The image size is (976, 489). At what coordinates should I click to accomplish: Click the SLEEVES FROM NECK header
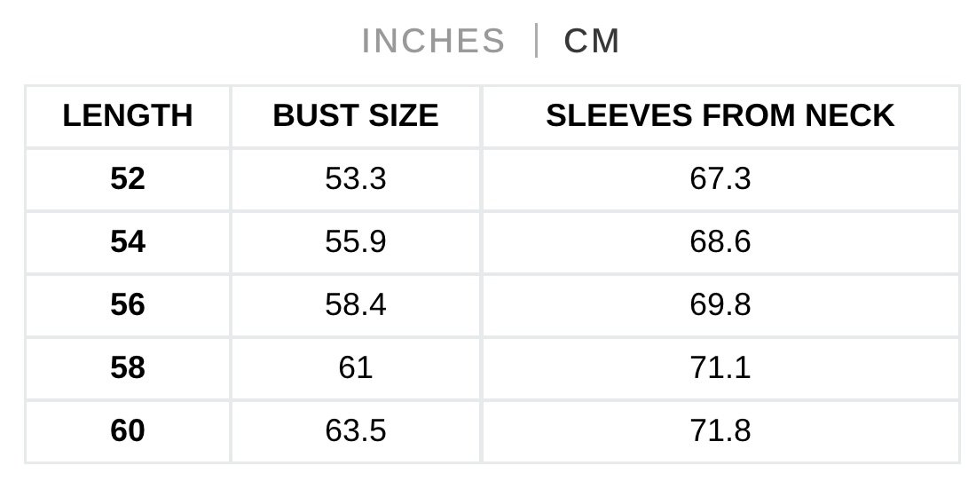click(x=720, y=116)
